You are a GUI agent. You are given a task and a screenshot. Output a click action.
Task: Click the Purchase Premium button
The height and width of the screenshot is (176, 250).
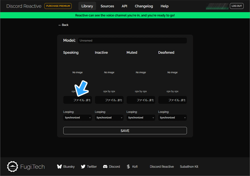[58, 6]
